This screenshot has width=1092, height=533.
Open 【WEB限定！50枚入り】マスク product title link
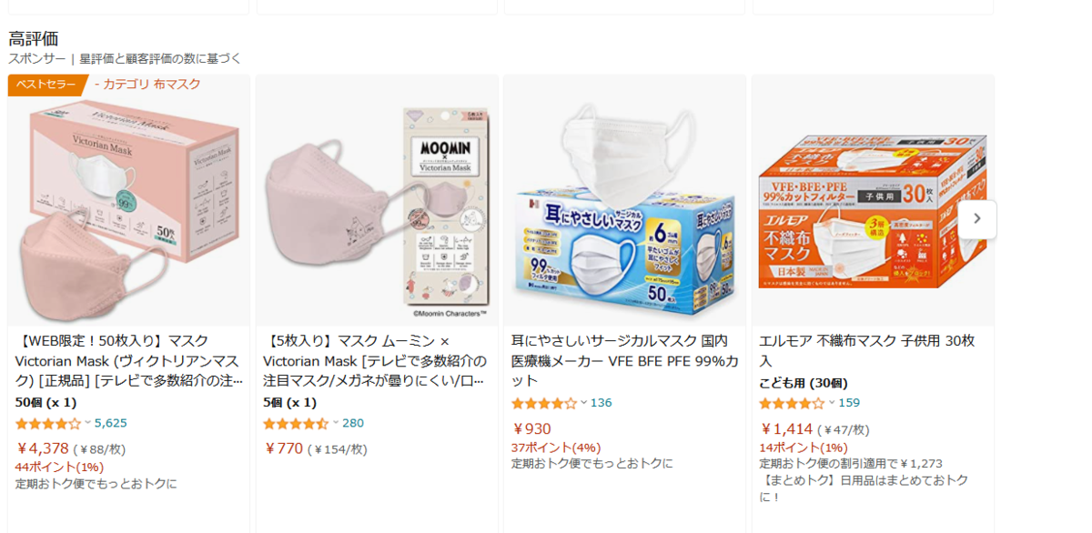(128, 360)
